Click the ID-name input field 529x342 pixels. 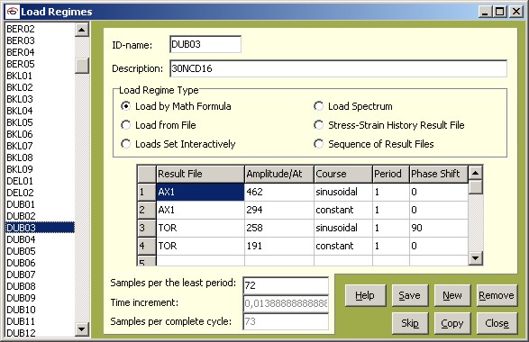205,44
